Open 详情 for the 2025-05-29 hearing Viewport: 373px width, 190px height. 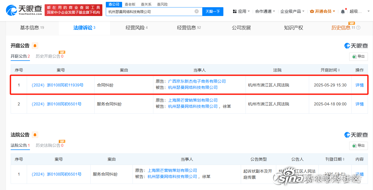[360, 85]
